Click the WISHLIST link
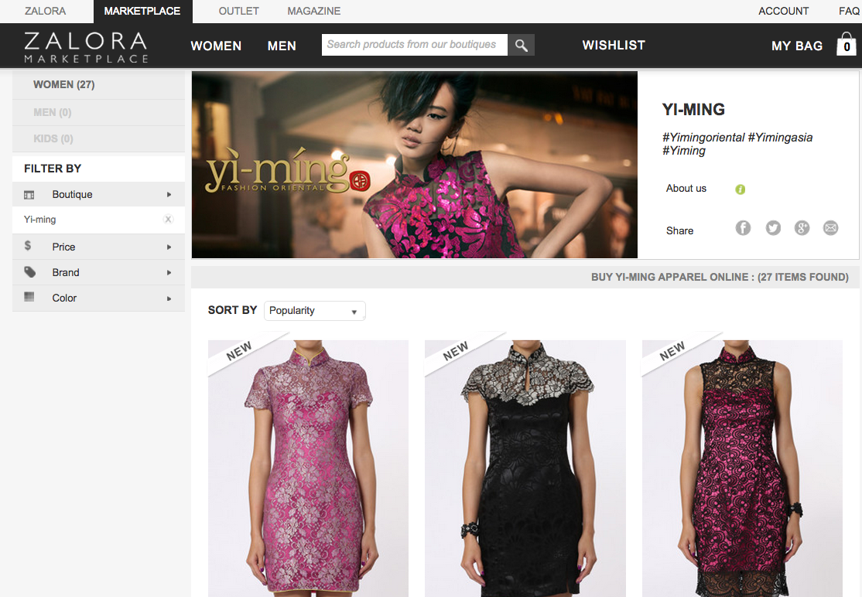The image size is (862, 597). tap(614, 45)
